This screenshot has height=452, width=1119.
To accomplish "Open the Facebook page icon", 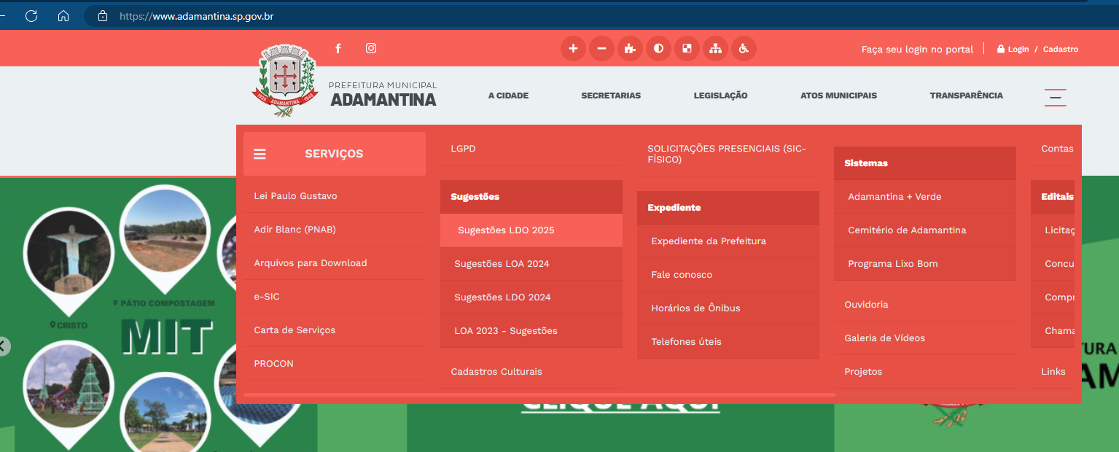I will click(x=338, y=49).
